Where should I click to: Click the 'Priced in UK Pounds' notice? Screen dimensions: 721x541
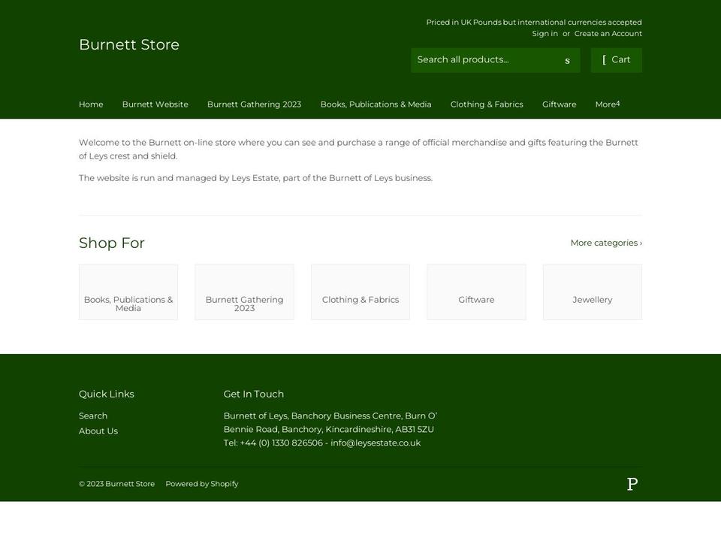pyautogui.click(x=534, y=22)
